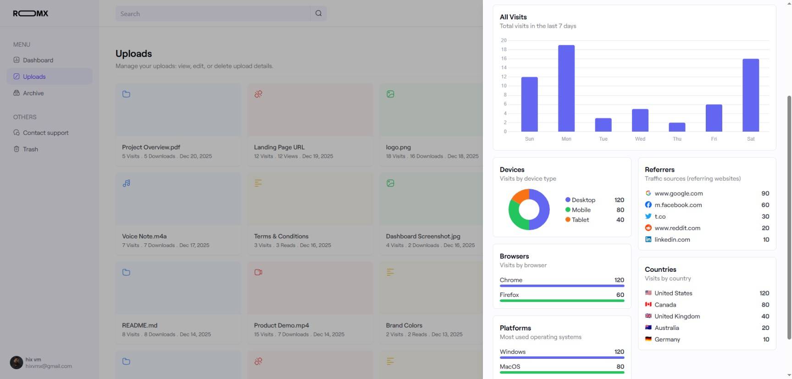The width and height of the screenshot is (792, 379).
Task: Go to the Archive section
Action: pyautogui.click(x=33, y=93)
